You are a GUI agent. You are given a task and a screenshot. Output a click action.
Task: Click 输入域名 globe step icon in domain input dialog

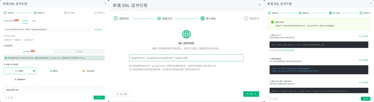[x=202, y=19]
